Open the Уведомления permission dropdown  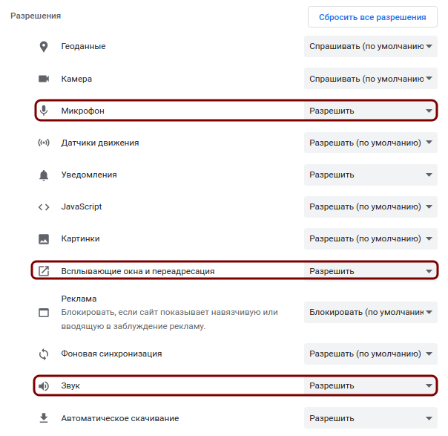tap(370, 175)
